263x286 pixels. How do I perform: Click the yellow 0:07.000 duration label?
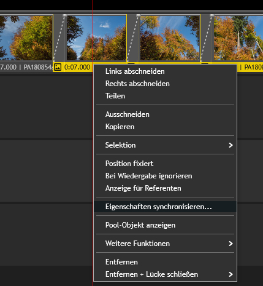click(77, 67)
